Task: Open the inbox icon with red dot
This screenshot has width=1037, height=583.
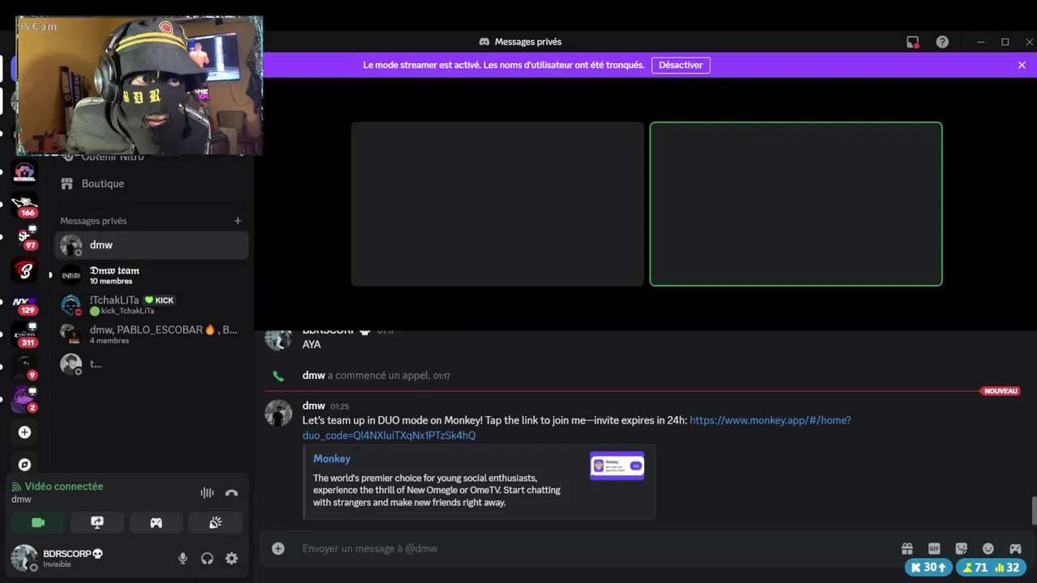Action: (913, 42)
